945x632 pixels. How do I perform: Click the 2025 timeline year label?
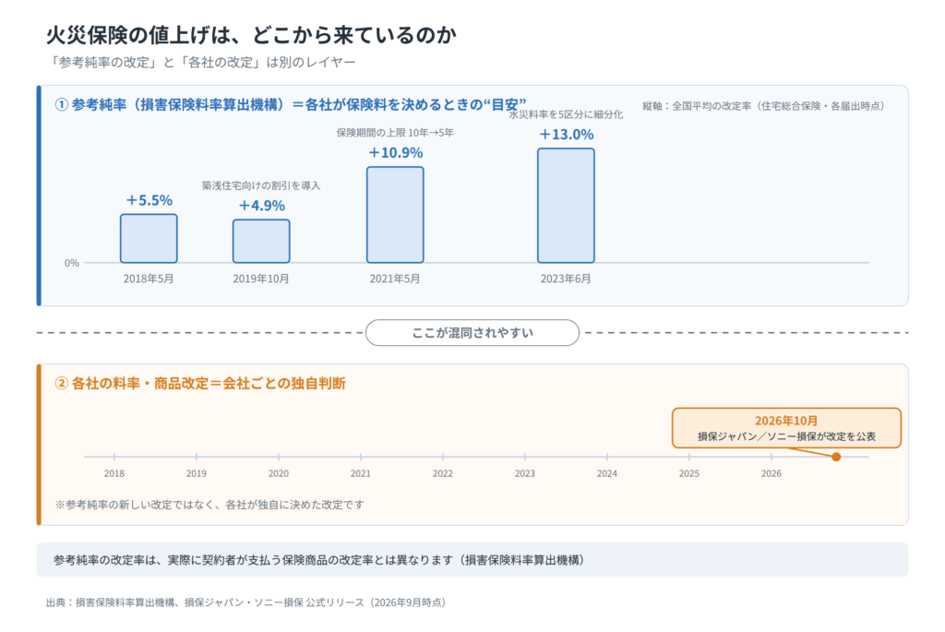click(688, 473)
